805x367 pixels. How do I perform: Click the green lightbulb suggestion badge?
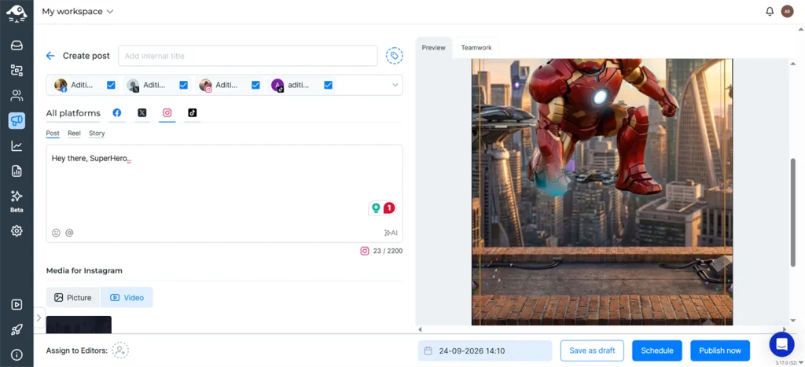click(x=376, y=208)
